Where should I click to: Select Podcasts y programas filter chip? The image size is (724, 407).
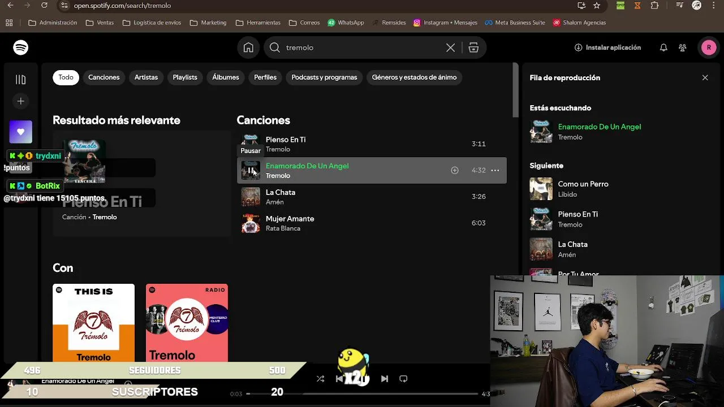click(324, 77)
